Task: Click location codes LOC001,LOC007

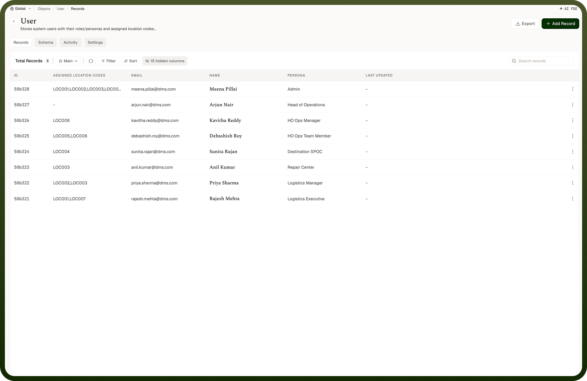Action: point(69,199)
